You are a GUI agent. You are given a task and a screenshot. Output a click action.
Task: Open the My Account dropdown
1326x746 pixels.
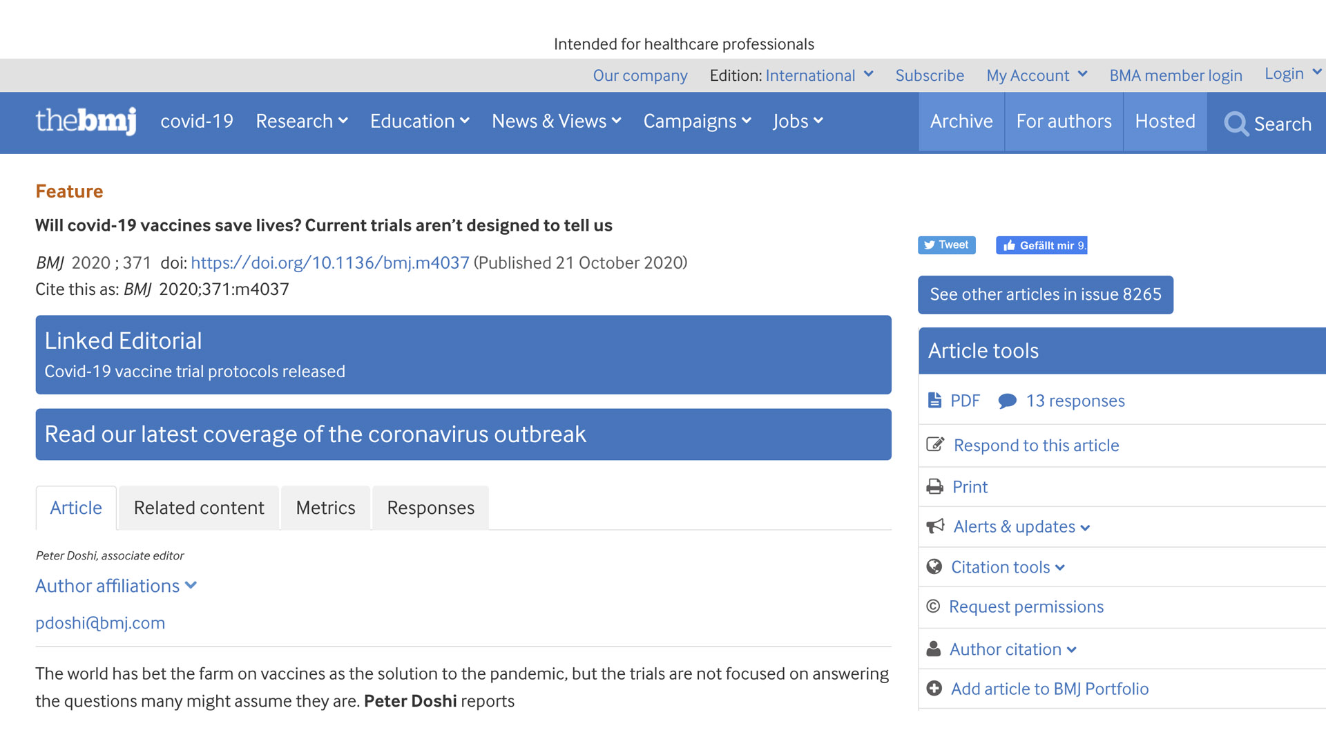(1036, 75)
